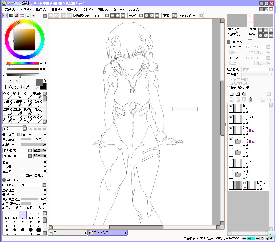The width and height of the screenshot is (276, 242).
Task: Rotate the canvas clockwise from the toolbar
Action: tap(152, 16)
